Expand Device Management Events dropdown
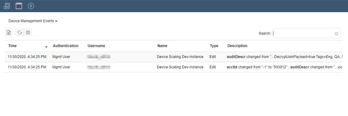 pyautogui.click(x=33, y=21)
